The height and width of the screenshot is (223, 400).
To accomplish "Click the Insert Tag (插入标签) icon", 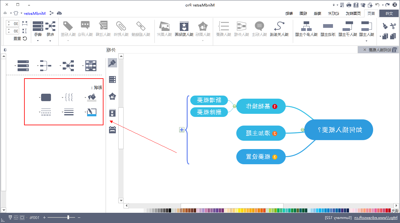I will (68, 26).
